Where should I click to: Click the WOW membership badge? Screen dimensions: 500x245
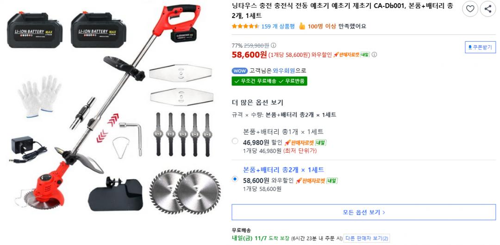pyautogui.click(x=239, y=71)
